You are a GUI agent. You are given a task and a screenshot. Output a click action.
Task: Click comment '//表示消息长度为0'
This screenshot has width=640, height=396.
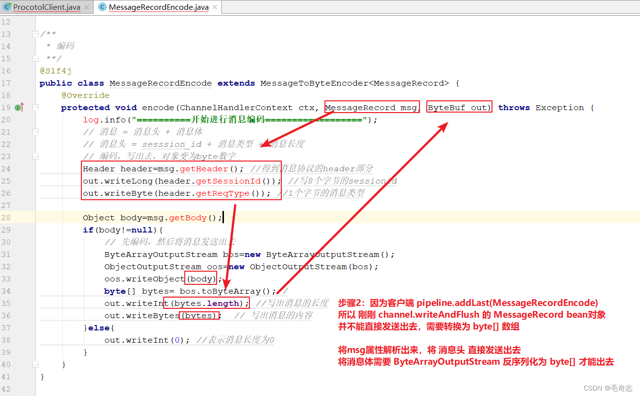tap(235, 340)
